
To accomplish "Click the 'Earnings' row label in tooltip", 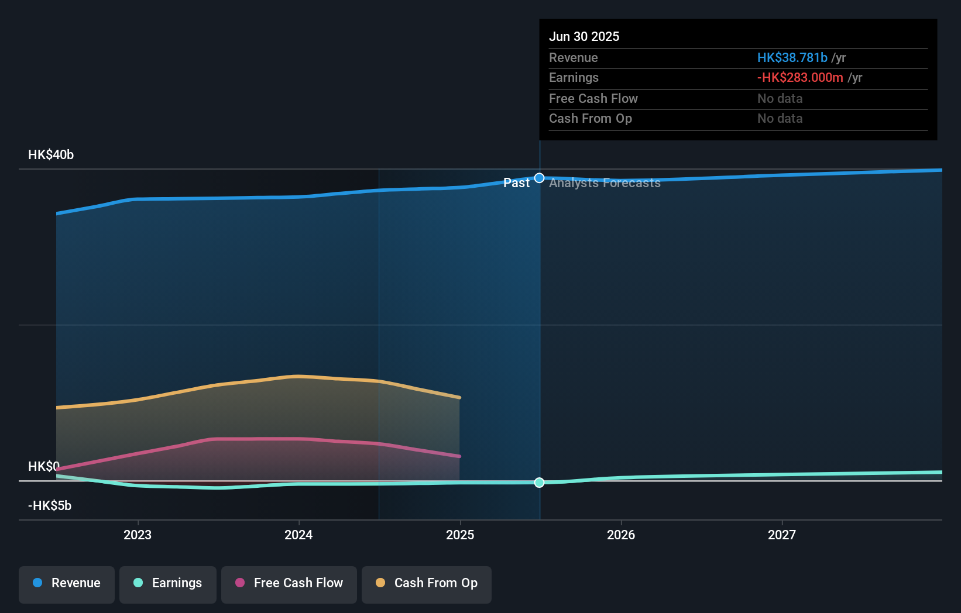I will 574,77.
